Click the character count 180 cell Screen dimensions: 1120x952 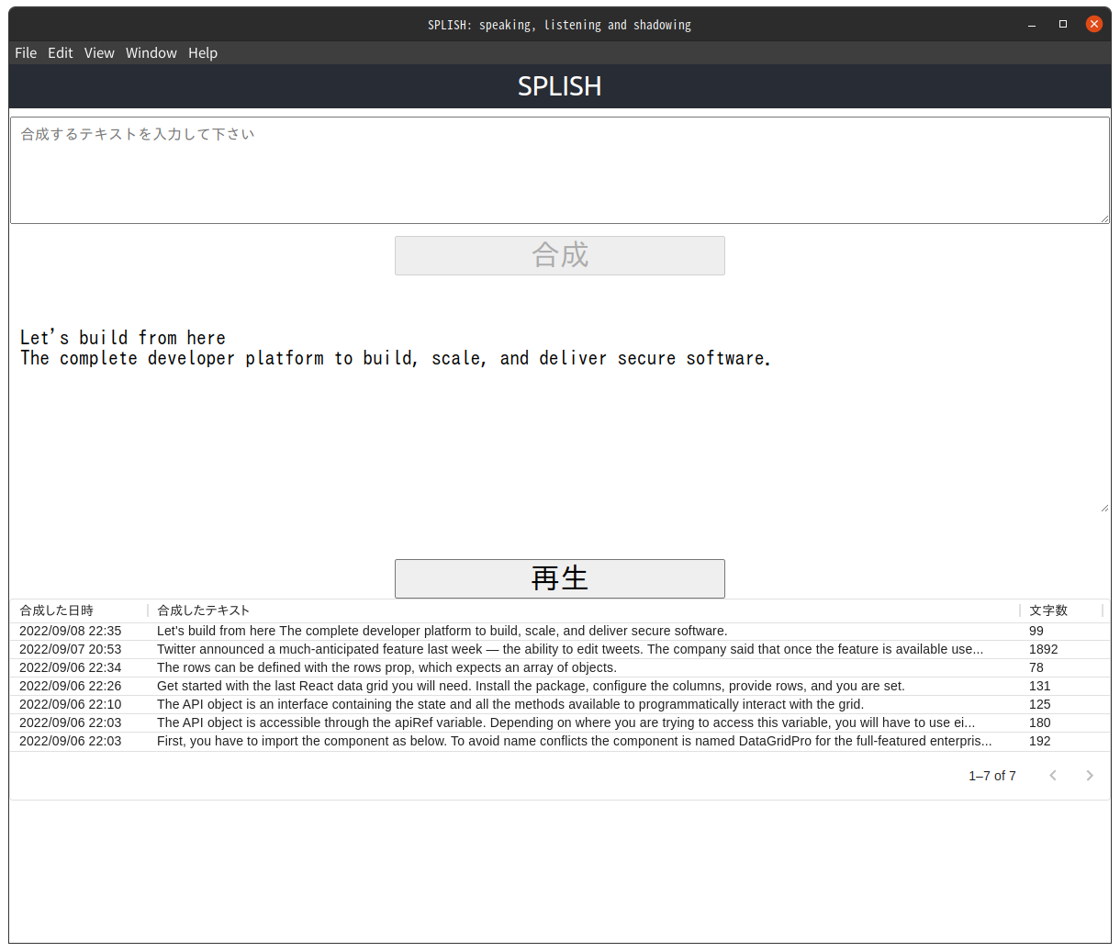1040,722
